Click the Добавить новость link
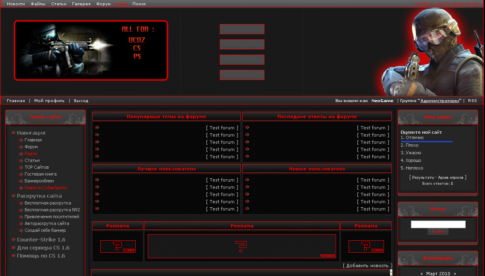485x276 pixels. tap(367, 266)
